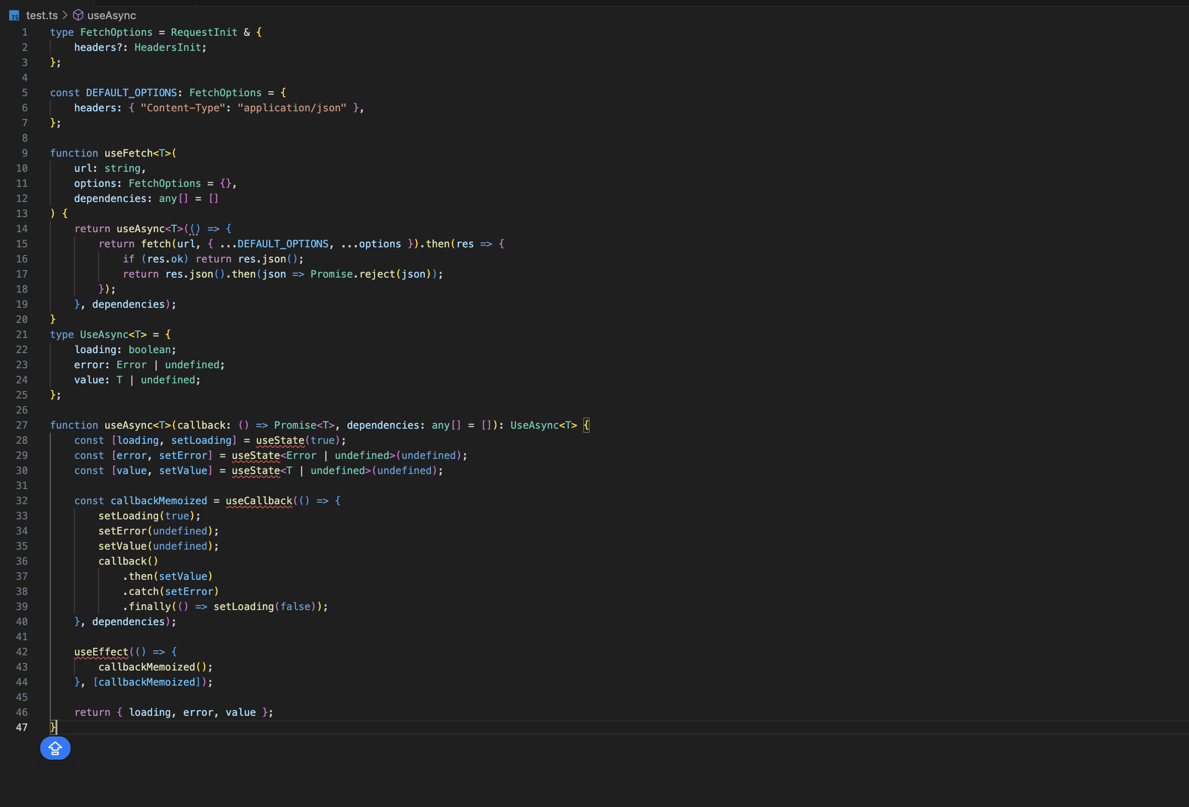
Task: Click callbackMemoized declaration on line 32
Action: pyautogui.click(x=159, y=501)
